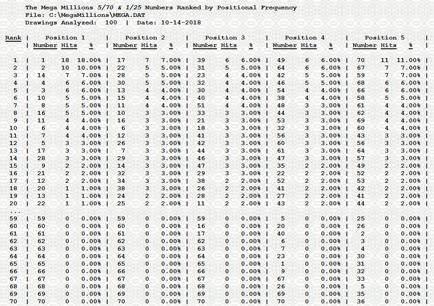Click Position 4 rank 1 number 49
The height and width of the screenshot is (306, 434).
click(280, 60)
